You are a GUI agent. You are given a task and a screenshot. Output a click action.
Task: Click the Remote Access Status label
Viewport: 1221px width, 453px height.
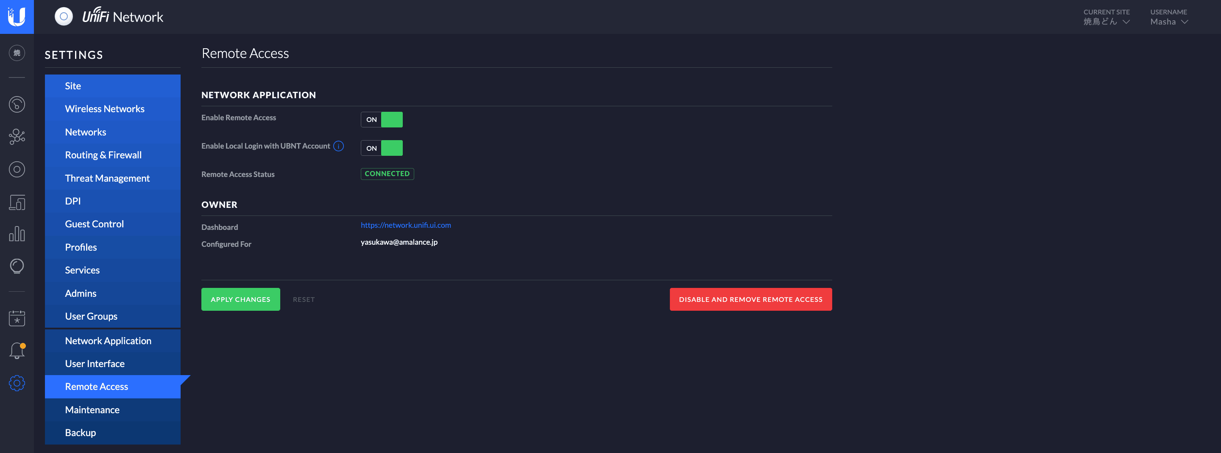tap(238, 174)
